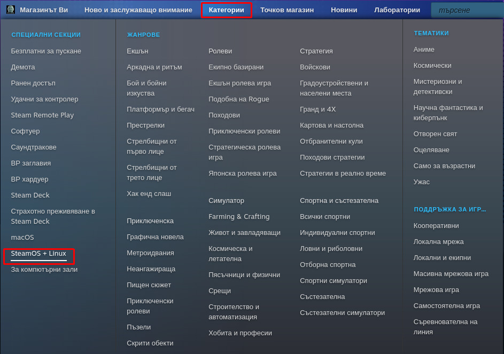Open the Точков магазин tab
The height and width of the screenshot is (354, 504).
[287, 10]
